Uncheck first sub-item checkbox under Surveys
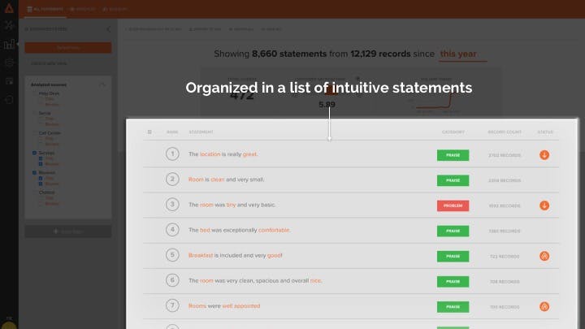Viewport: 585px width, 329px height. [41, 158]
